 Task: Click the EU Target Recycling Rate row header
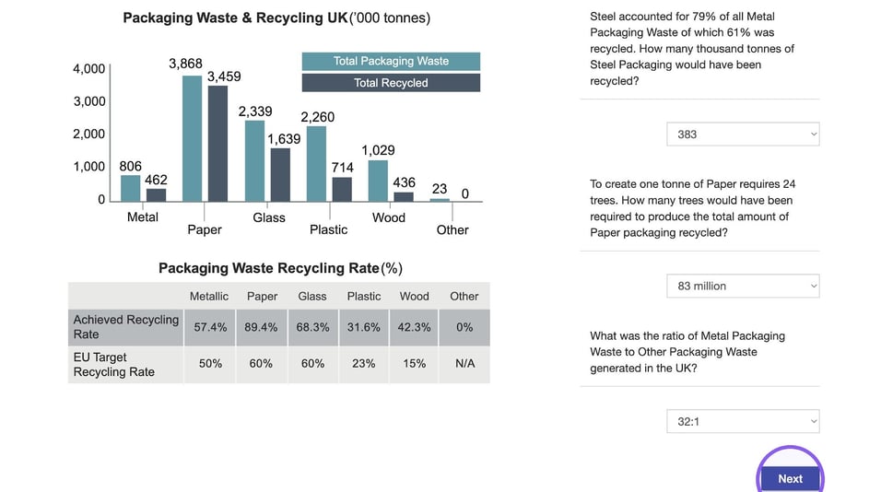[126, 365]
